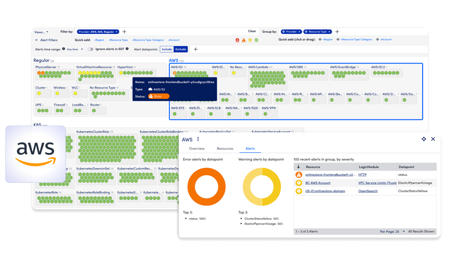Quick add +Resource Type Category to group by
Viewport: 460px width, 258px height.
tap(356, 40)
